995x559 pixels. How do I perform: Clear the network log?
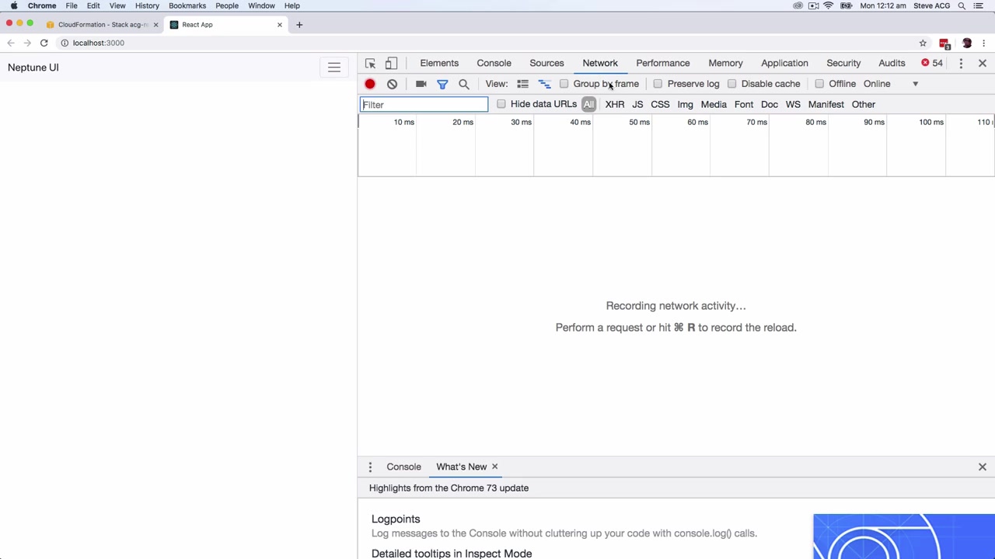coord(392,84)
